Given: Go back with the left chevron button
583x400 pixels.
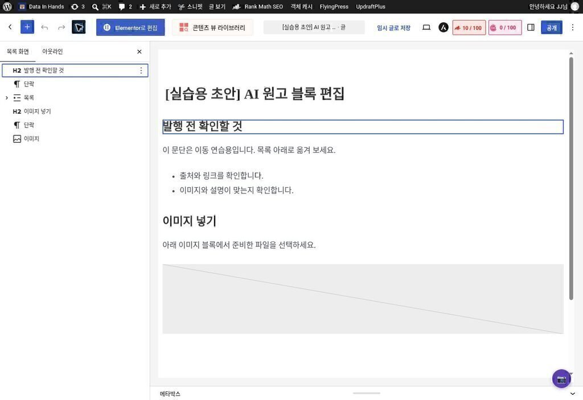Looking at the screenshot, I should 10,27.
